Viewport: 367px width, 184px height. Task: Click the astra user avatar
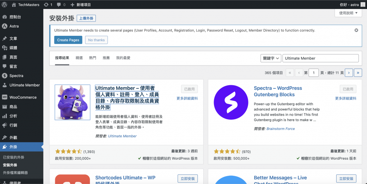(x=363, y=5)
